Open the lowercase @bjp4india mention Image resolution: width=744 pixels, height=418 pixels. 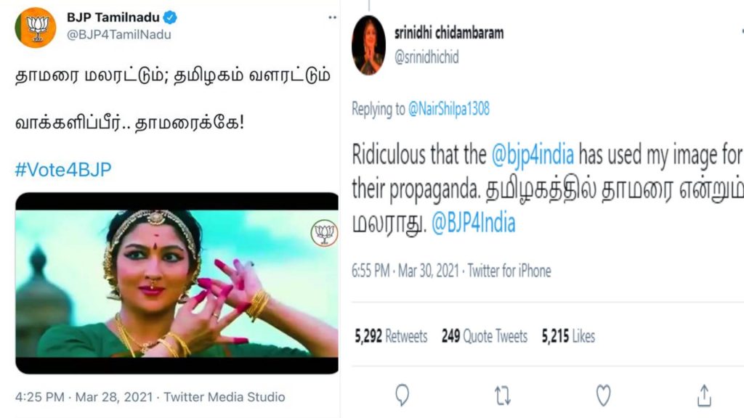(533, 155)
